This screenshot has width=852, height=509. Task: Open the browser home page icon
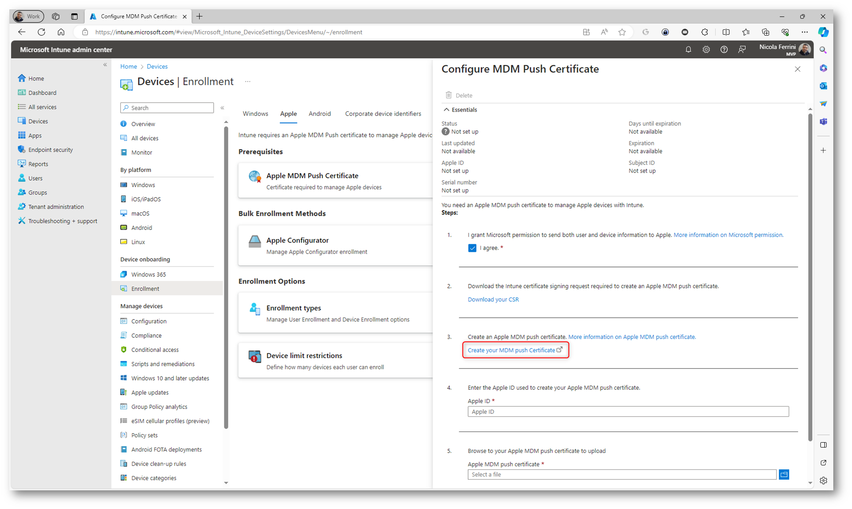[x=61, y=32]
